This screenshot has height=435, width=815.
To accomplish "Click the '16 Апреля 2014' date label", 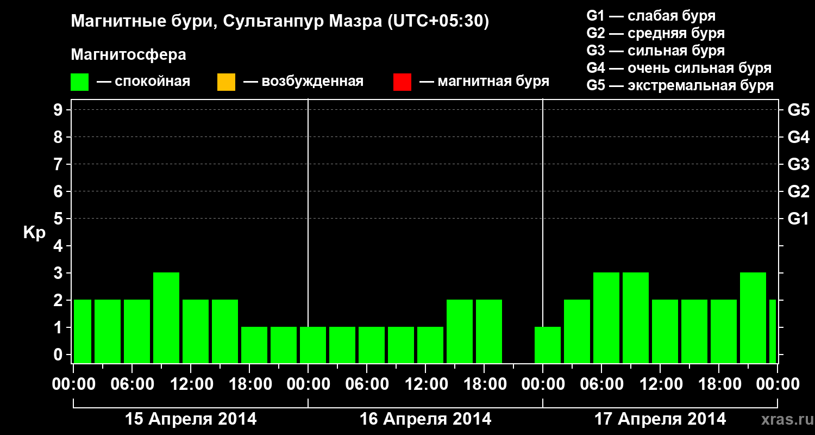I will click(x=425, y=419).
